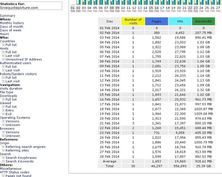Open HTTP Status codes report

click(15, 172)
